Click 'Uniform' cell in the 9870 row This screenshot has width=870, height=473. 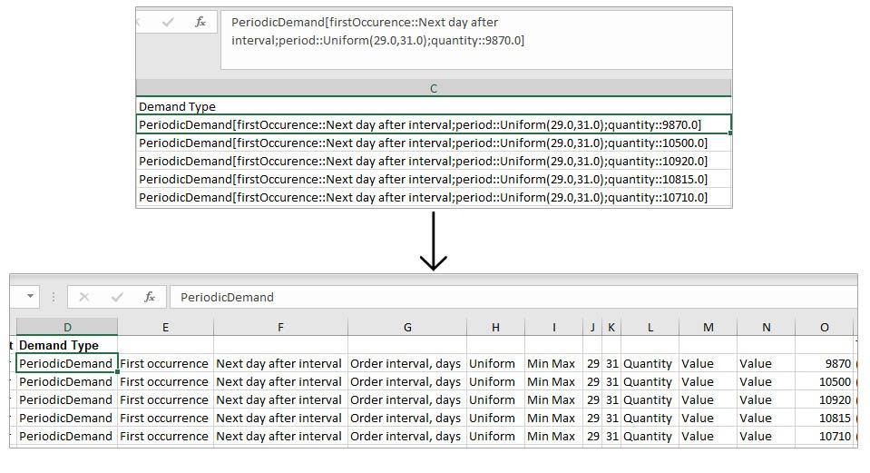click(495, 364)
